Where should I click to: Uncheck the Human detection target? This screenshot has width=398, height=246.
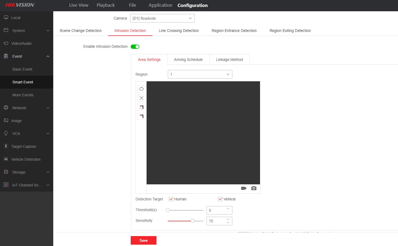(171, 199)
